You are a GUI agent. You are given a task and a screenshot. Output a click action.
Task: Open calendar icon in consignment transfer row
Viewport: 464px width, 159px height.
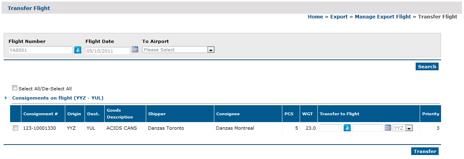(x=387, y=127)
